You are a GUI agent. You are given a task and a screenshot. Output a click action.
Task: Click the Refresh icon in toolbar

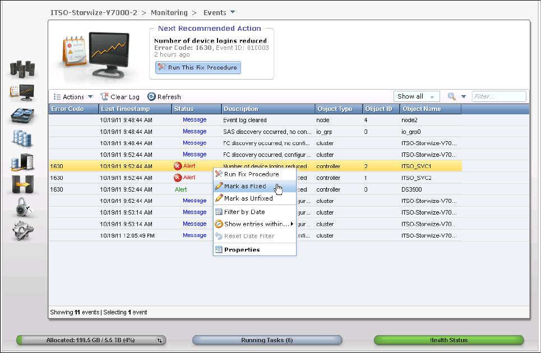click(x=151, y=97)
